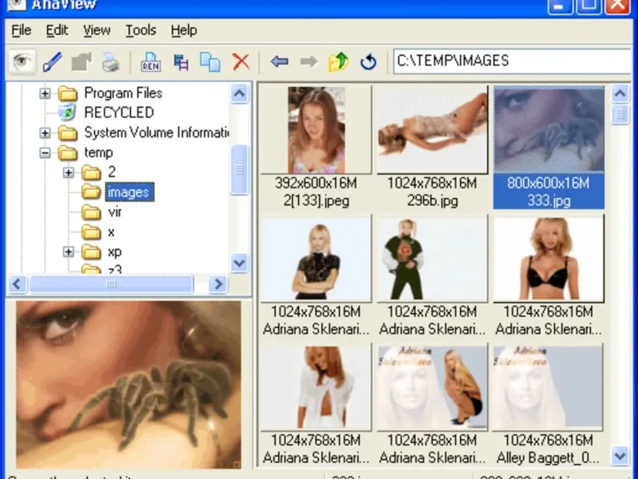Screen dimensions: 638x479
Task: Click the eye View toolbar icon
Action: [22, 61]
